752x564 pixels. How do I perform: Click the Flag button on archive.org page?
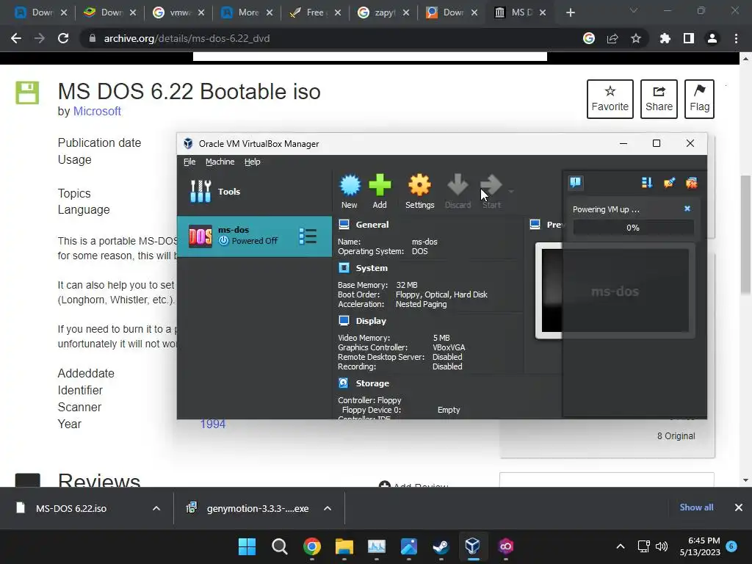(699, 99)
